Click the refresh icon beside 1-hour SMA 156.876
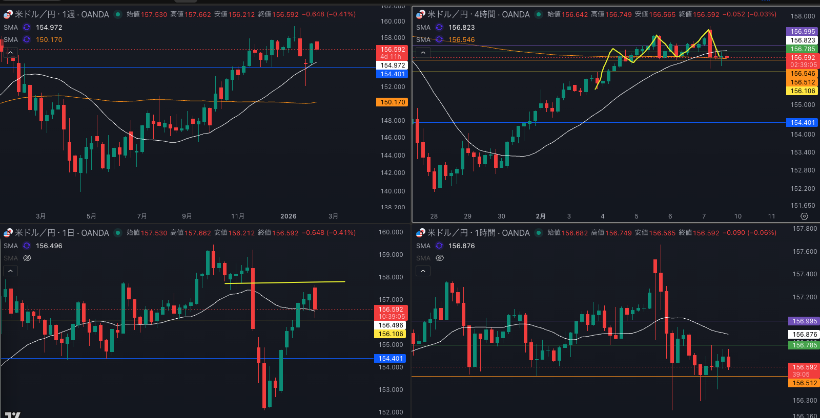This screenshot has height=418, width=820. [439, 246]
